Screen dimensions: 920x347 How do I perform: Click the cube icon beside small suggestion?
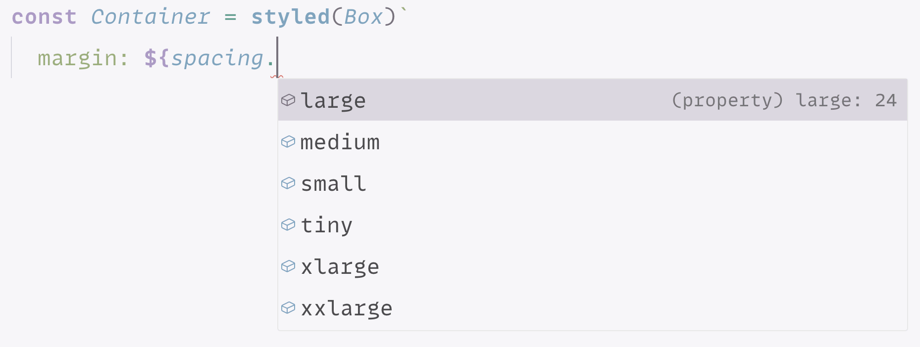pos(289,183)
